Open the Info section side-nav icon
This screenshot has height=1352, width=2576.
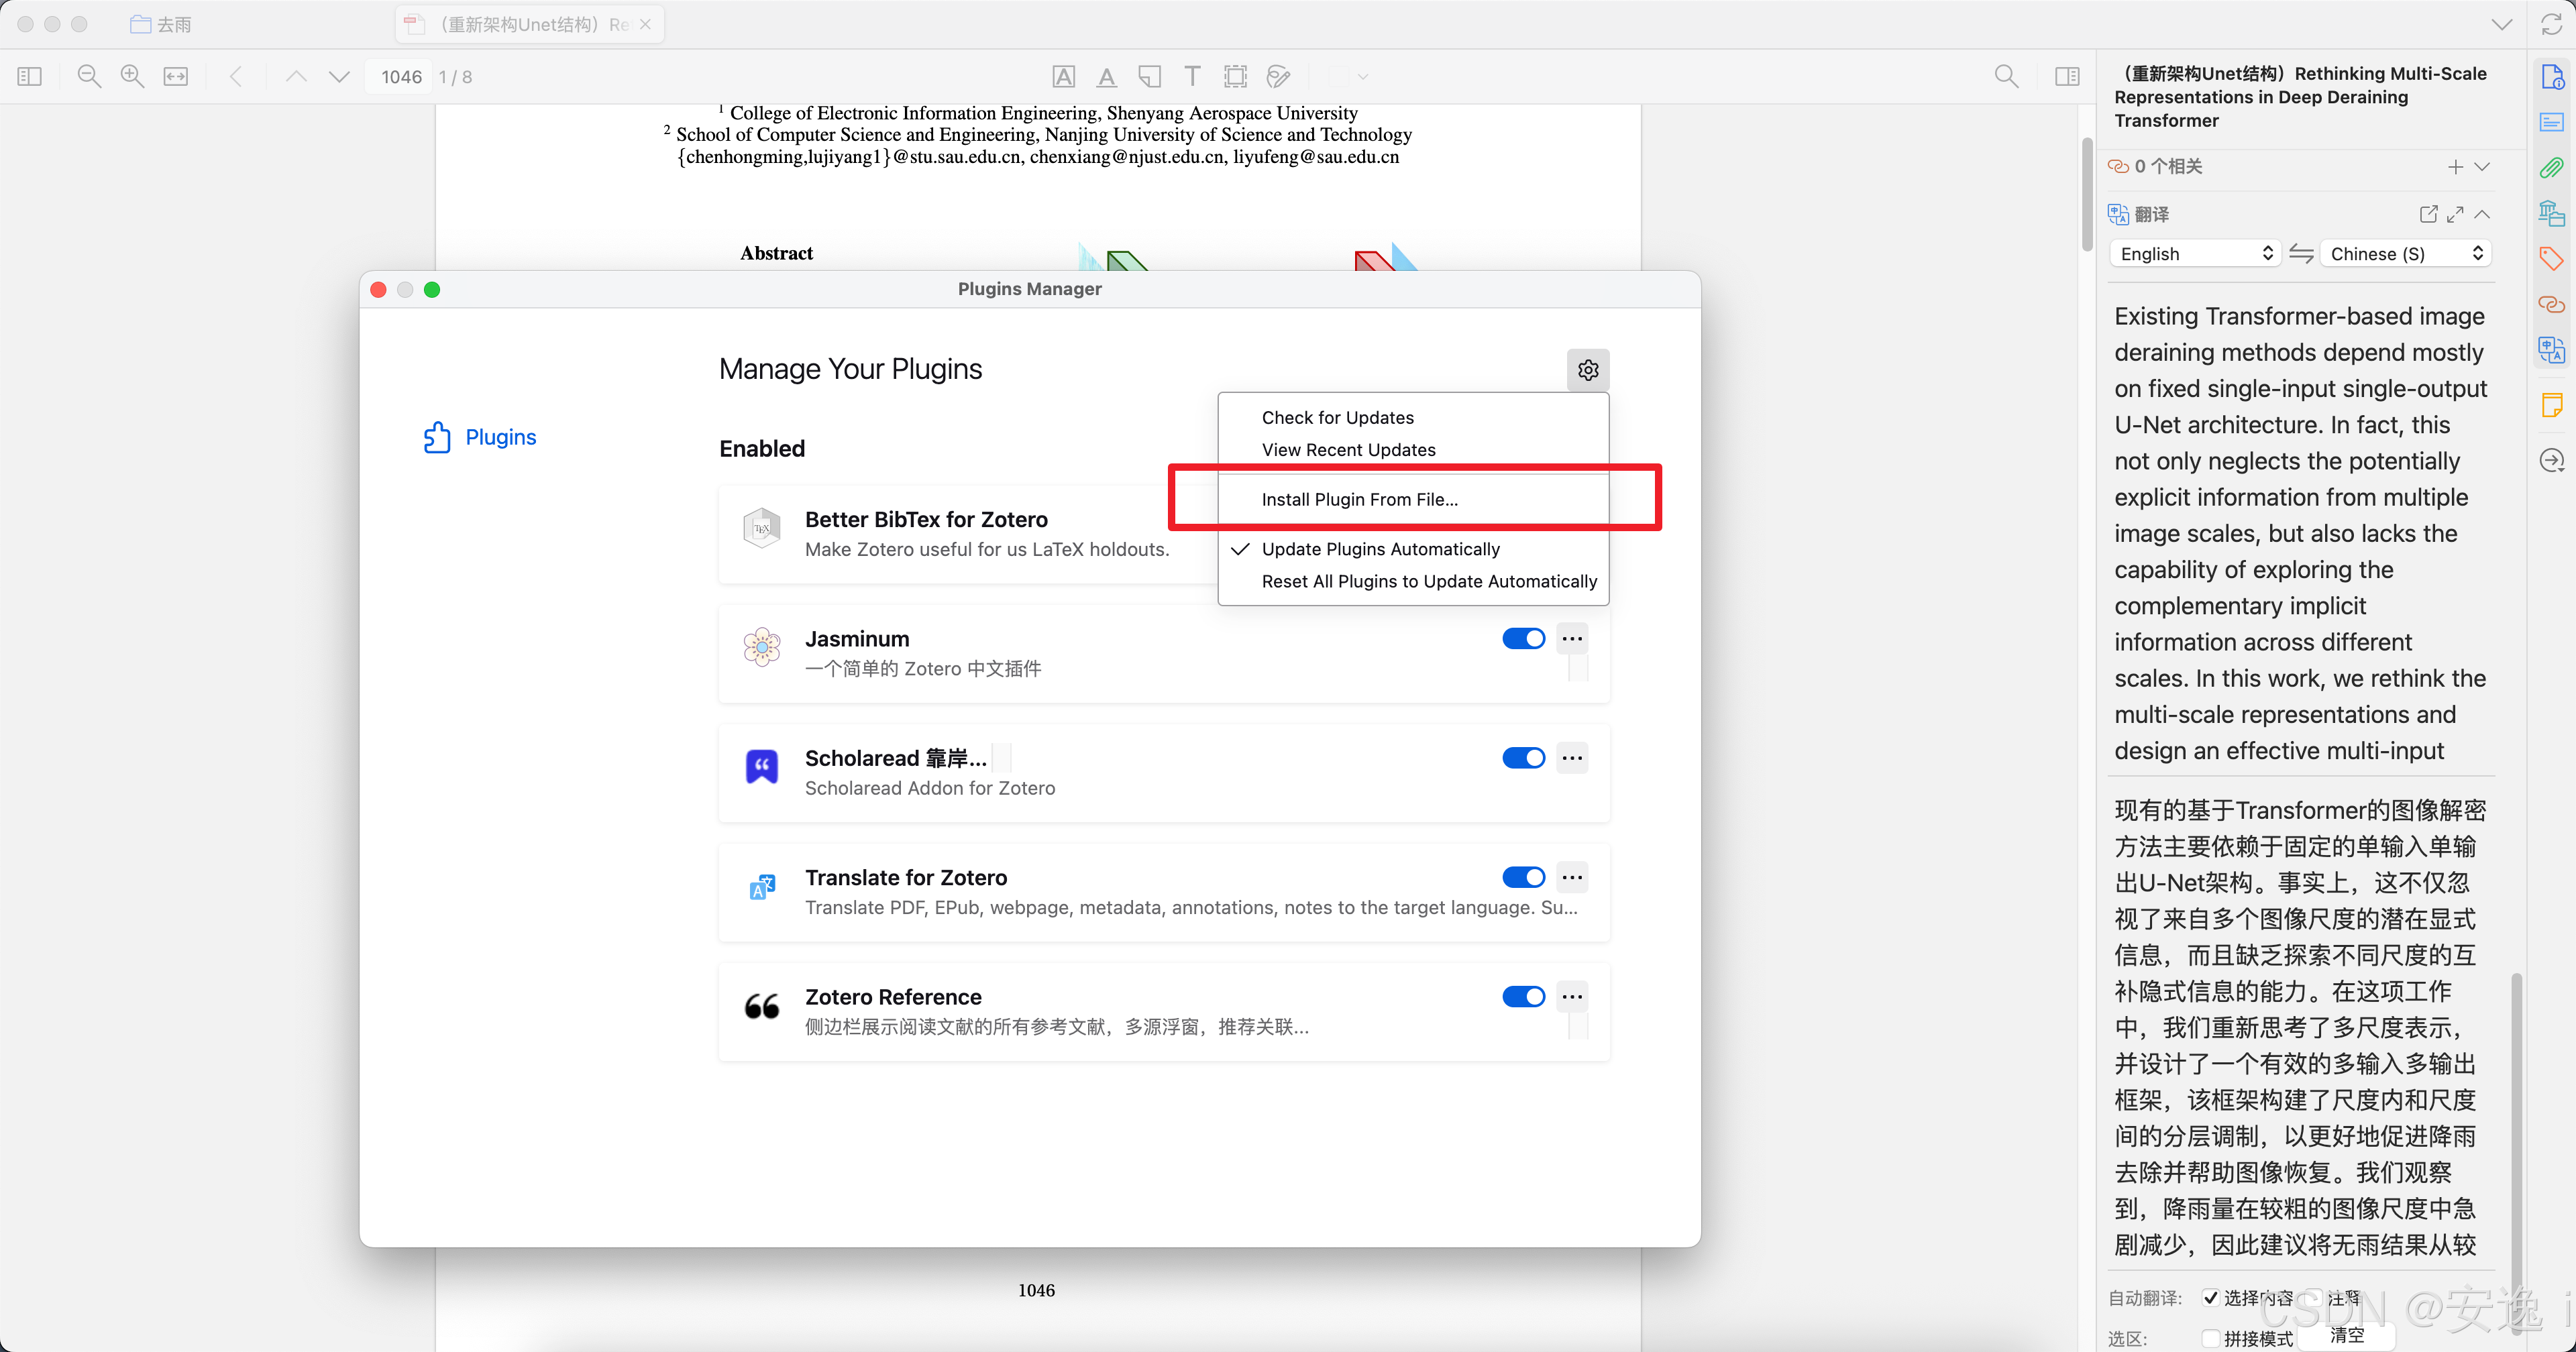pos(2552,77)
